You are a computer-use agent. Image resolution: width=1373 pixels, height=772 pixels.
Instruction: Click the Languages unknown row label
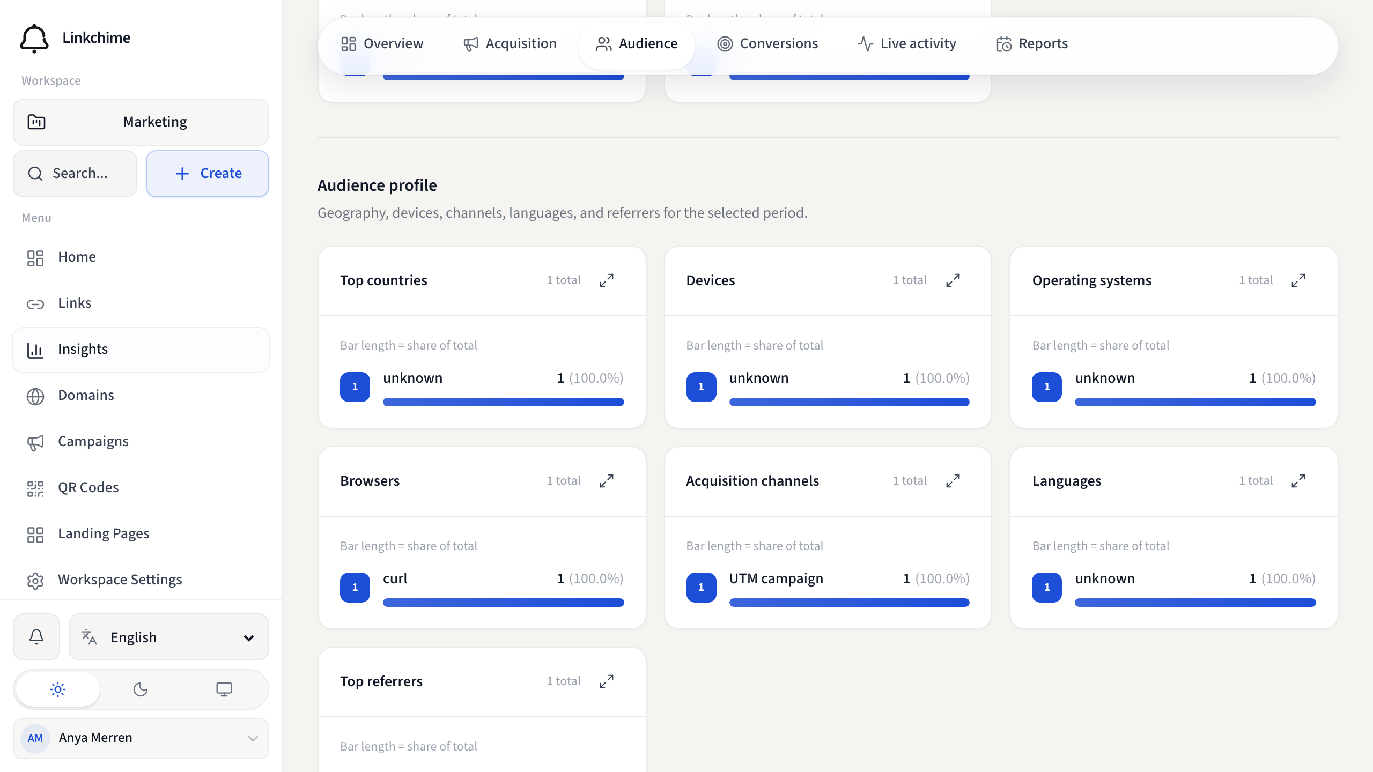[1105, 579]
